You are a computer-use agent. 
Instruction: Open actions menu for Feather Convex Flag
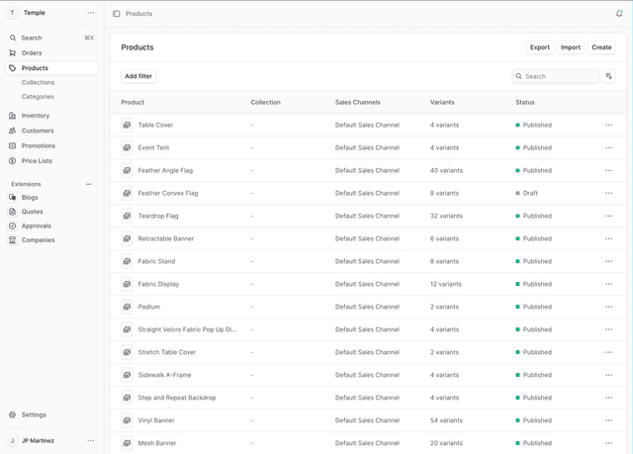[608, 193]
